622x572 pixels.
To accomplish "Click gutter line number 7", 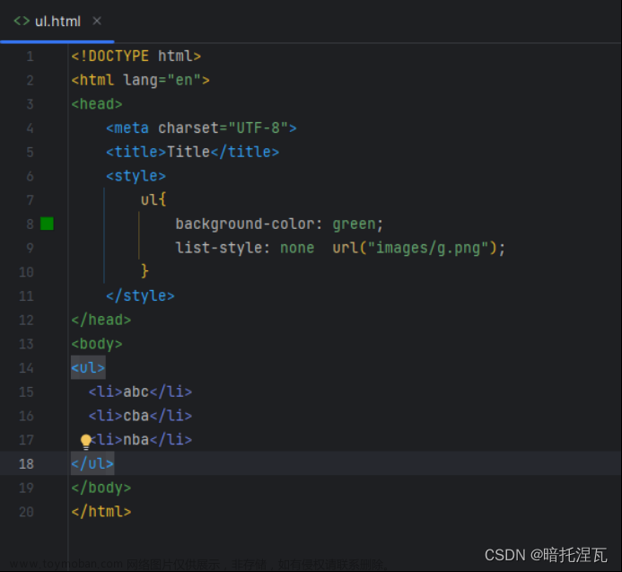I will (x=31, y=200).
